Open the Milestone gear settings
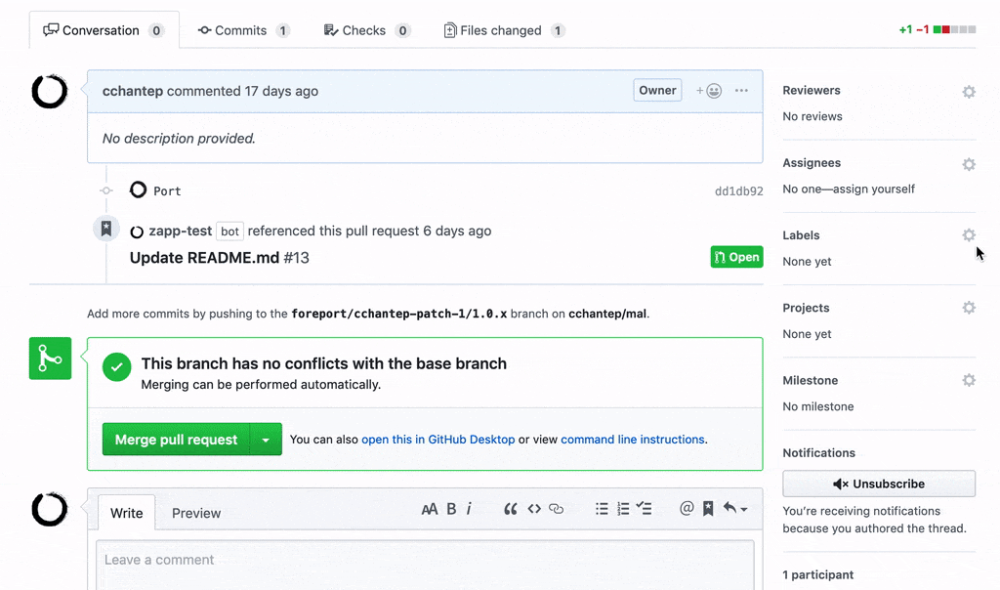1000x590 pixels. (x=969, y=381)
